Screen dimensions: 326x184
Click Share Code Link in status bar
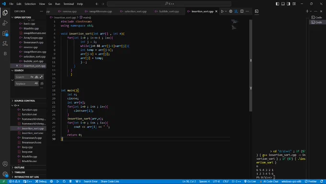(x=110, y=182)
